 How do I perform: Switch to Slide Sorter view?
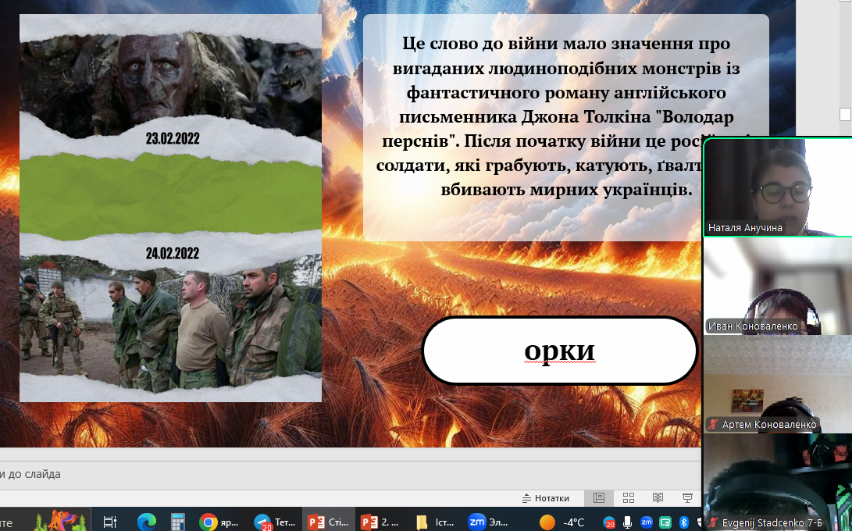[629, 498]
